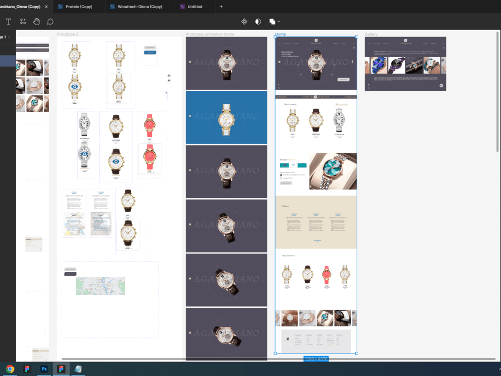
Task: Close the Andriano_Olena (Copy) tab
Action: [x=46, y=7]
